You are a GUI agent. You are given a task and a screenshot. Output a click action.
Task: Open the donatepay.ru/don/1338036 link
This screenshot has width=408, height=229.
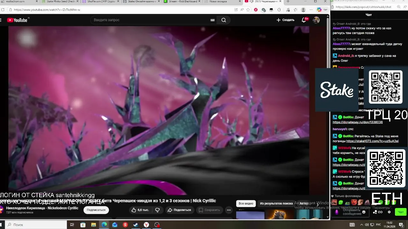(x=358, y=122)
